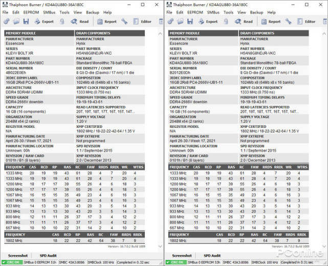This screenshot has width=328, height=266.
Task: Click the down scroll arrow in left window
Action: (160, 247)
